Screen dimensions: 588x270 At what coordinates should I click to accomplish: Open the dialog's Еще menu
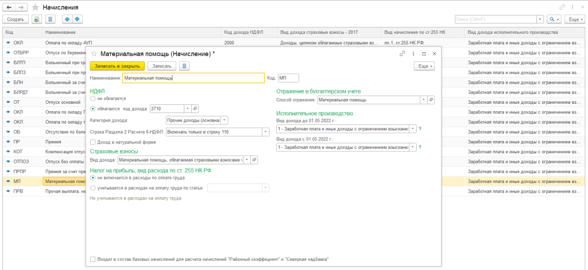point(424,66)
